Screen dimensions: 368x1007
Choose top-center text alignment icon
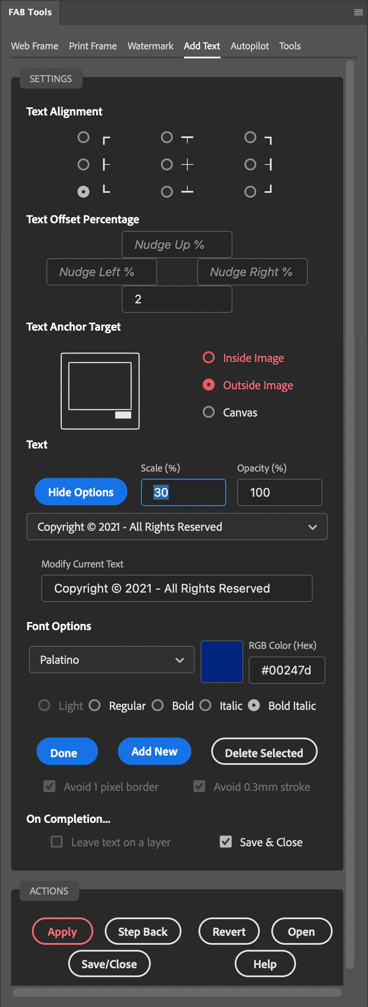187,139
